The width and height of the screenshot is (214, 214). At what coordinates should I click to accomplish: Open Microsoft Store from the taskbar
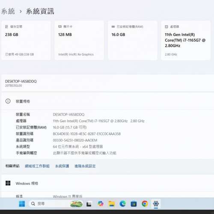click(134, 204)
